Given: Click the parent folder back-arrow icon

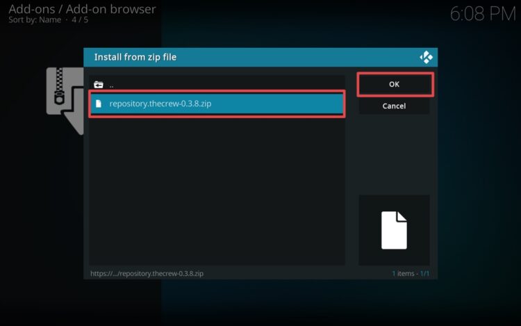Looking at the screenshot, I should pyautogui.click(x=99, y=85).
